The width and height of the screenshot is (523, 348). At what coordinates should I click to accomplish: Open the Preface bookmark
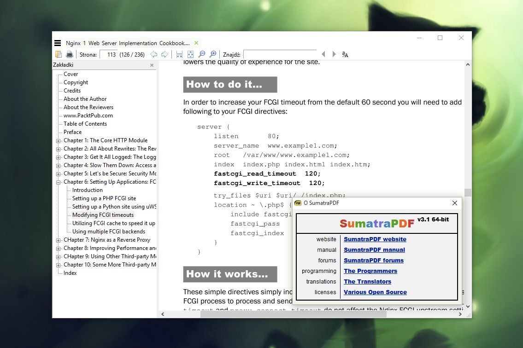click(72, 132)
